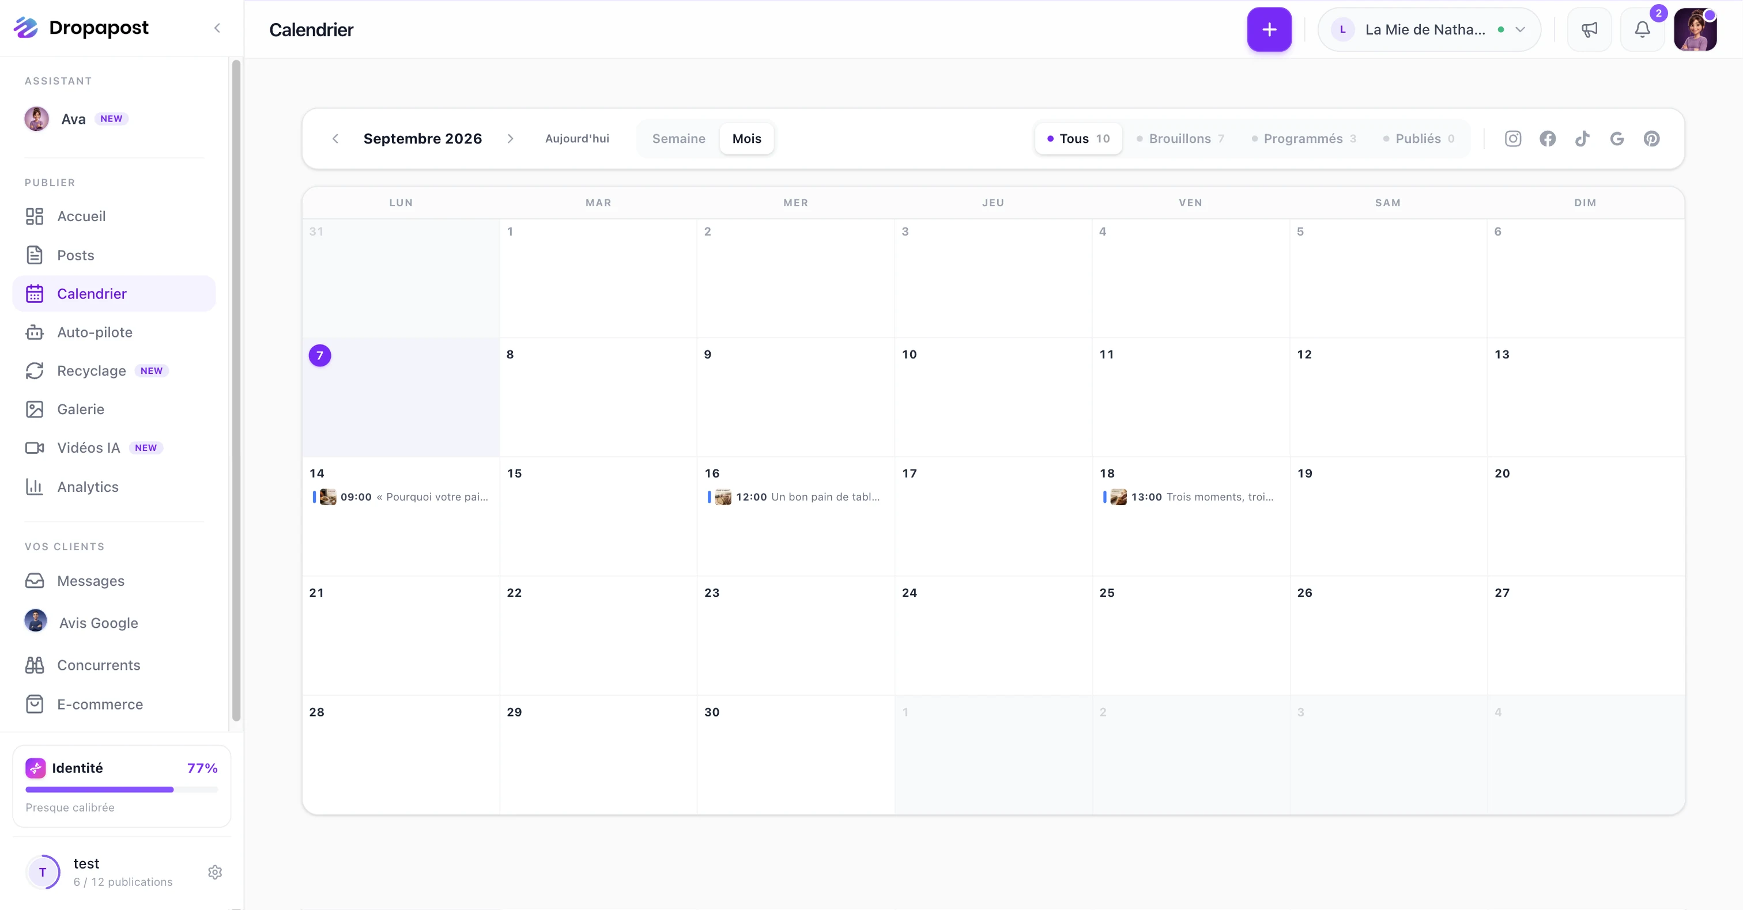1743x910 pixels.
Task: Click the Analytics menu label
Action: [88, 487]
